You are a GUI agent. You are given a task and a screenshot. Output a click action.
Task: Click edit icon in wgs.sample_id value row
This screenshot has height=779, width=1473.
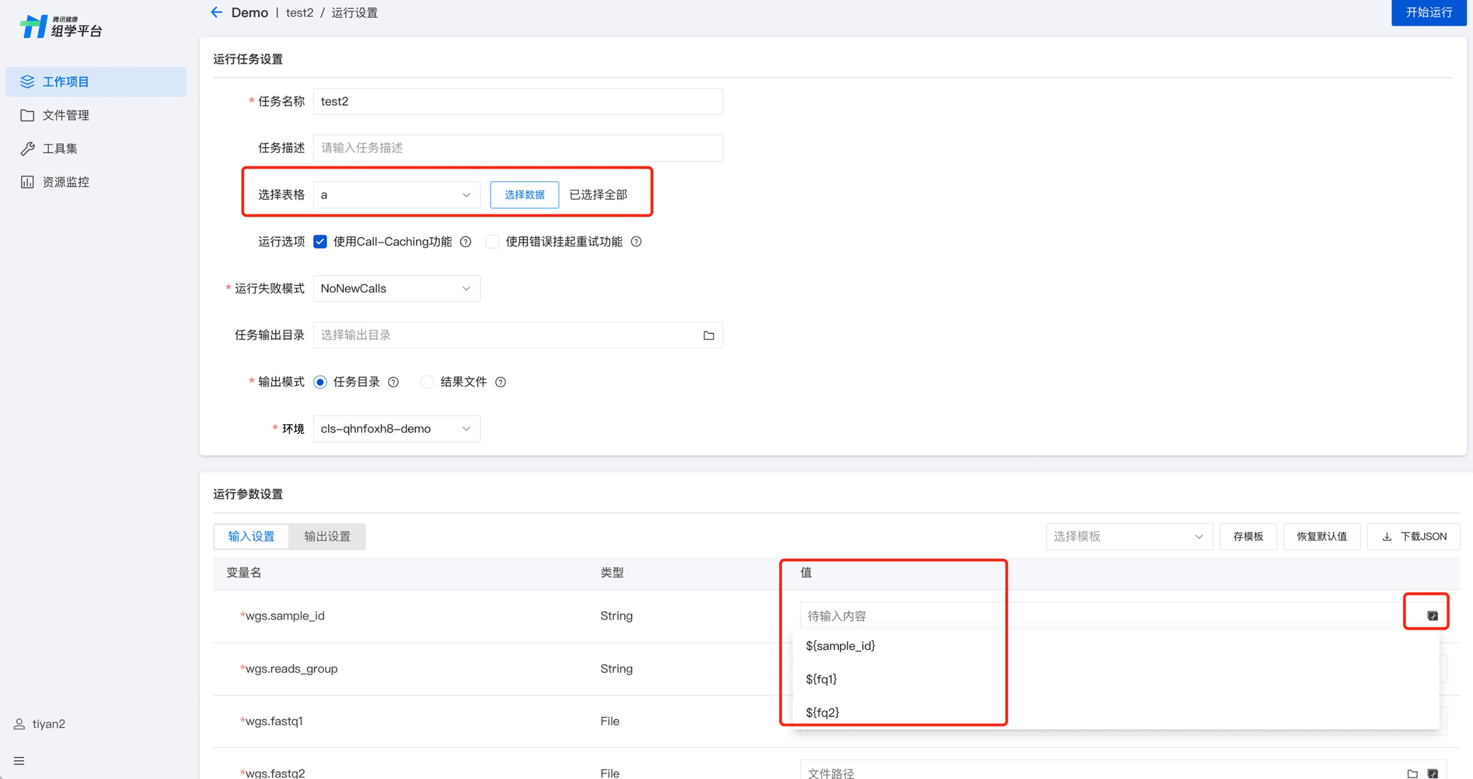pos(1433,616)
